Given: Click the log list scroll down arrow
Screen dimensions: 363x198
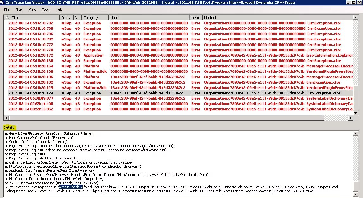Looking at the screenshot, I should coord(356,113).
